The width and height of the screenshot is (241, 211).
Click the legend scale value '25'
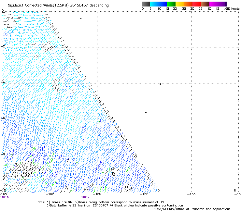point(184,9)
